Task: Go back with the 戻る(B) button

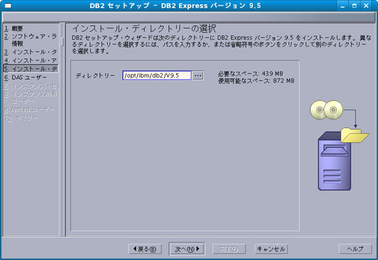Action: tap(145, 249)
